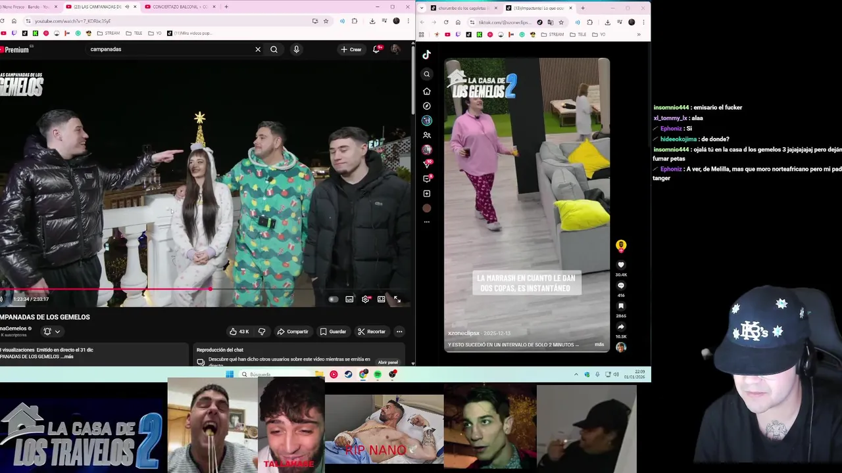Like the video with 43 K button
Viewport: 842px width, 473px height.
[x=239, y=332]
